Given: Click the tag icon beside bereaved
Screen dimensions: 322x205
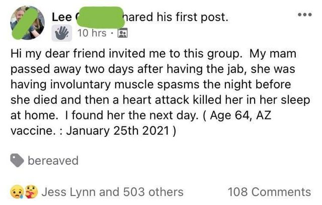Looking at the screenshot, I should [17, 160].
